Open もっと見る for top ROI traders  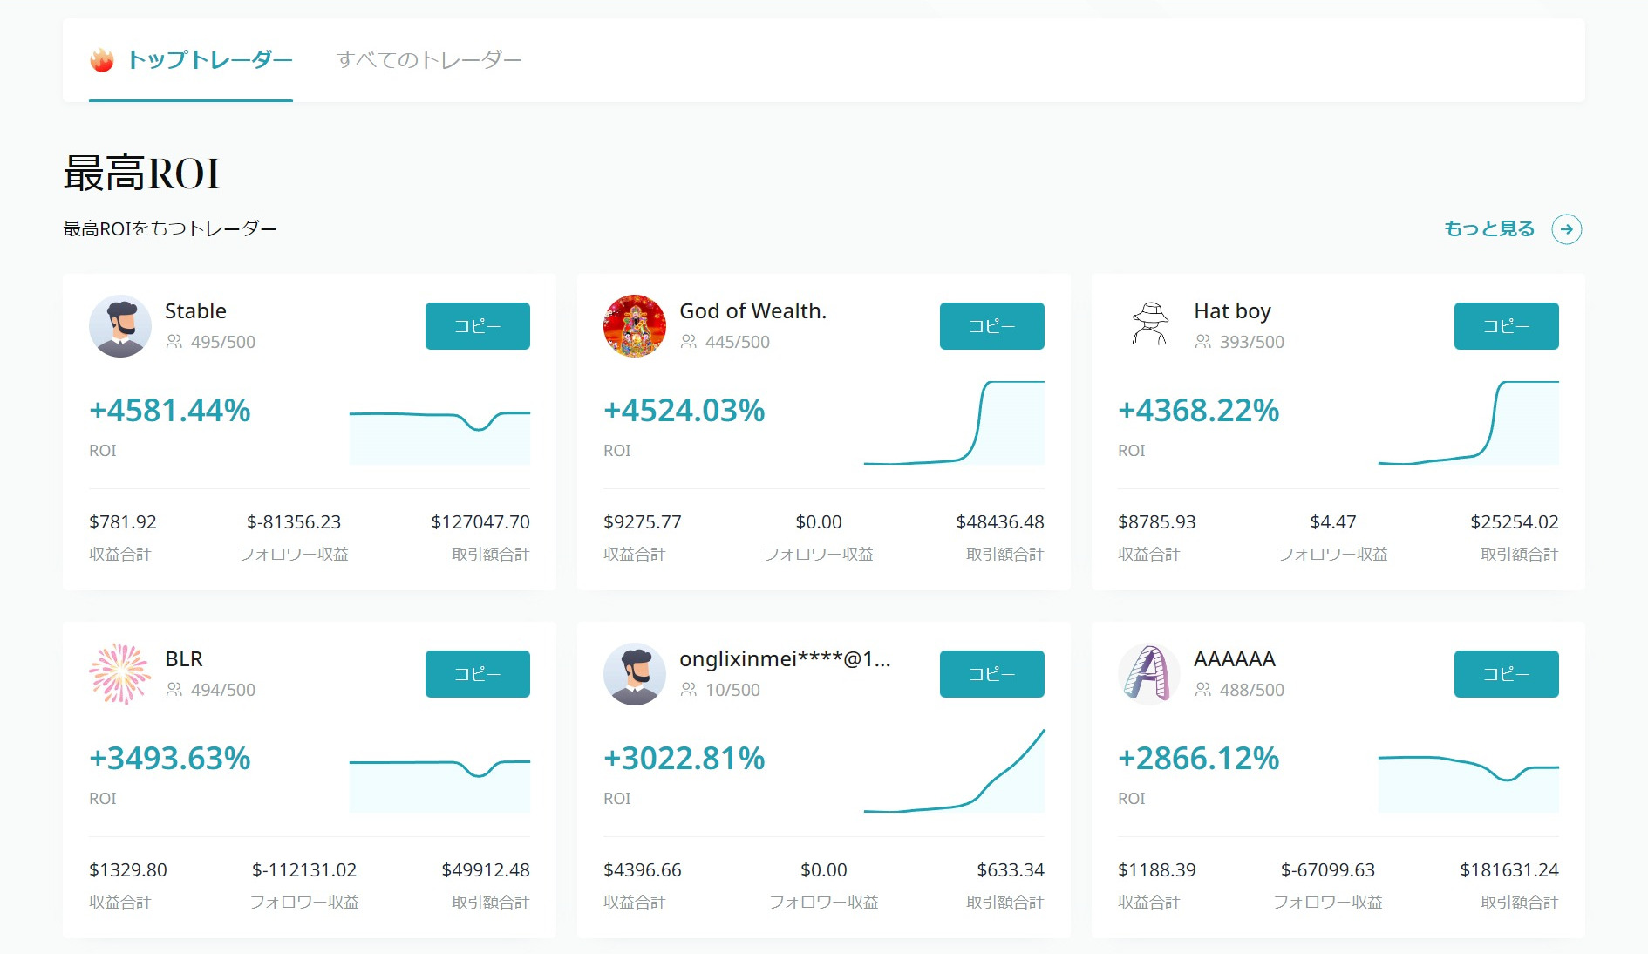pyautogui.click(x=1488, y=228)
